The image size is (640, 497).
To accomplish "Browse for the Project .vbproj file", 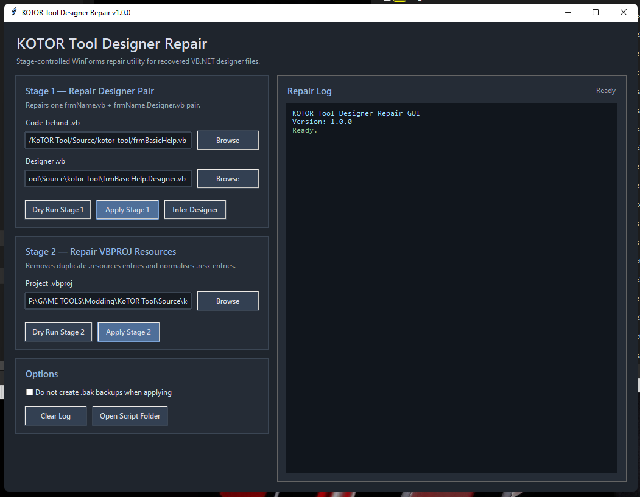I will pyautogui.click(x=228, y=301).
